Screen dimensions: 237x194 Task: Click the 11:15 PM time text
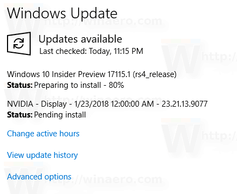click(128, 51)
